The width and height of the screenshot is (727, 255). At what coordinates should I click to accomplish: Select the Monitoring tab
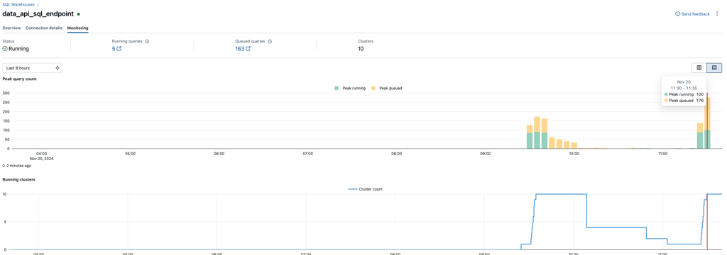tap(78, 28)
